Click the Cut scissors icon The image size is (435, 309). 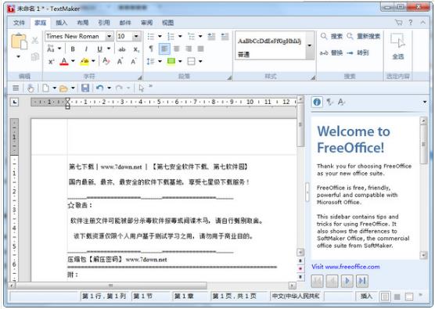point(34,41)
